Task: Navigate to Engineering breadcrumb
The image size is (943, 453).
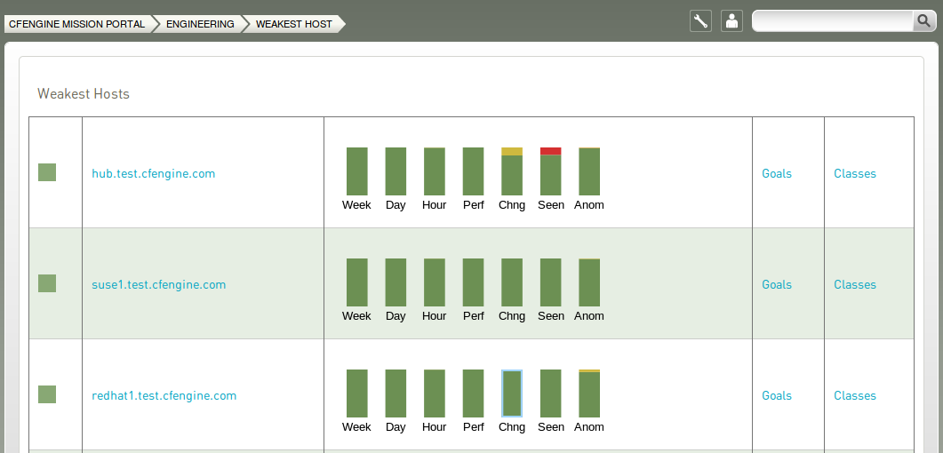Action: [x=200, y=24]
